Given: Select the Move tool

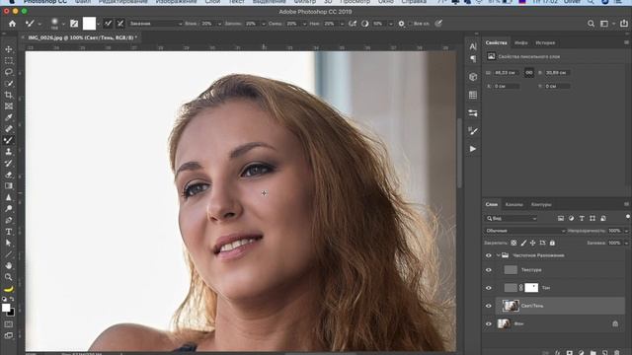Looking at the screenshot, I should [x=9, y=49].
